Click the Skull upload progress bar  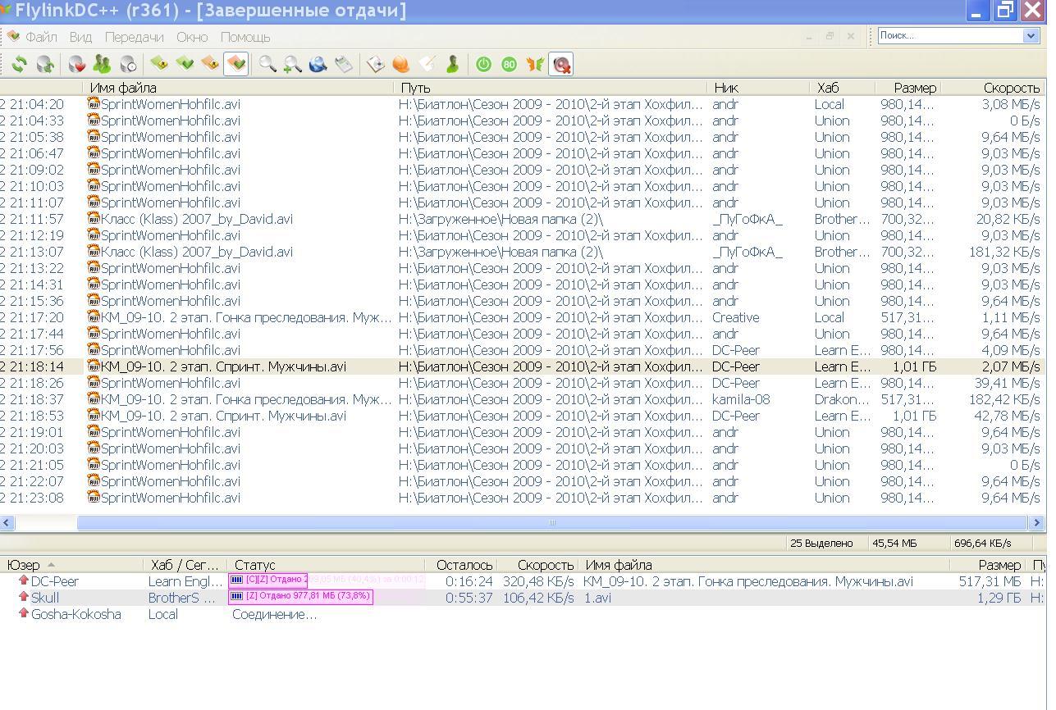(x=301, y=597)
